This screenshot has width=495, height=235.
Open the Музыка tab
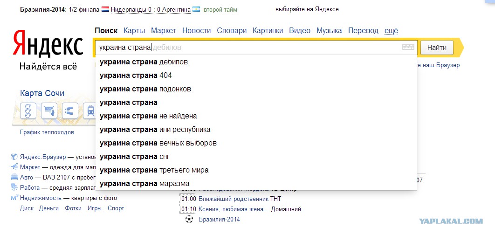click(x=329, y=31)
